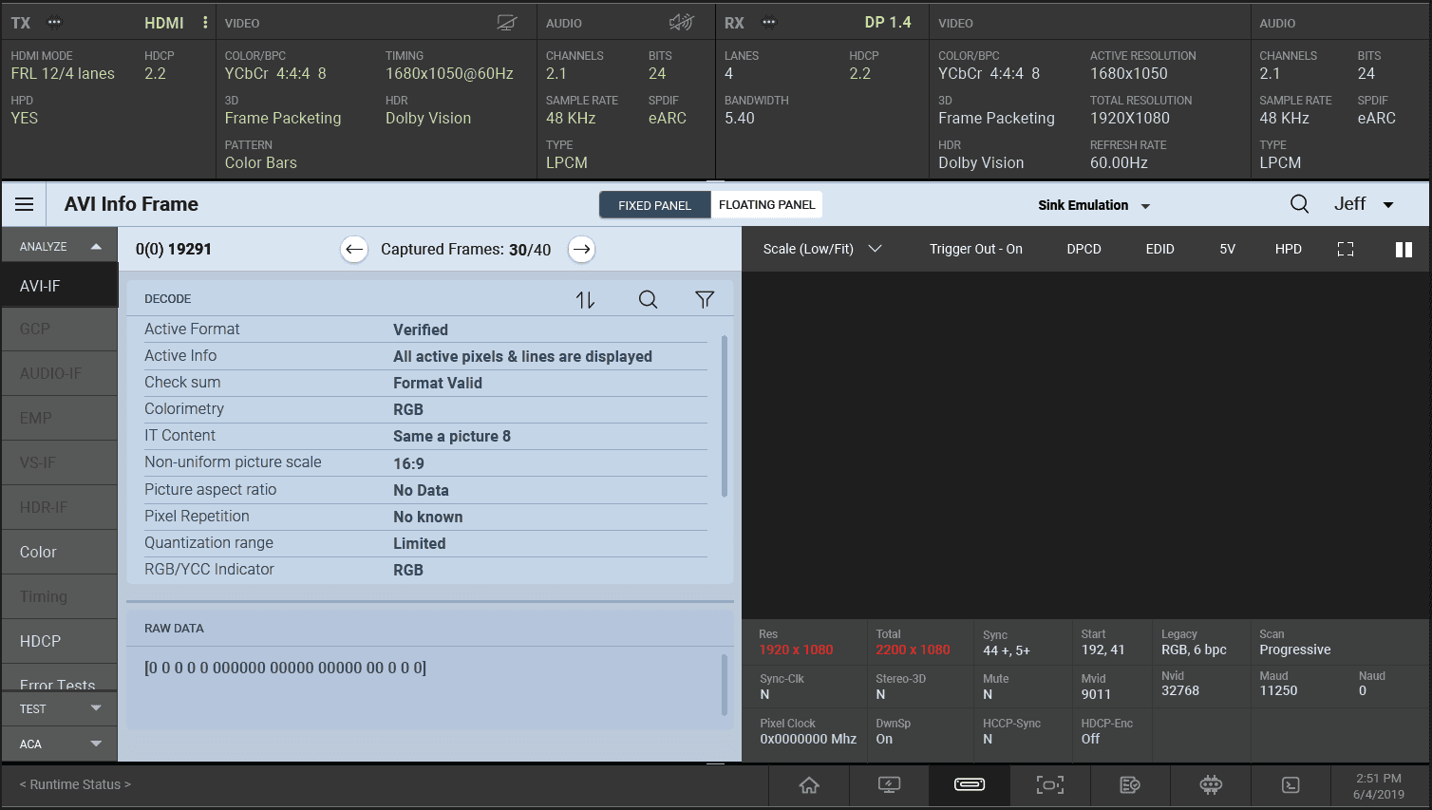Click the Scan Progressive value
This screenshot has height=810, width=1432.
[x=1295, y=650]
